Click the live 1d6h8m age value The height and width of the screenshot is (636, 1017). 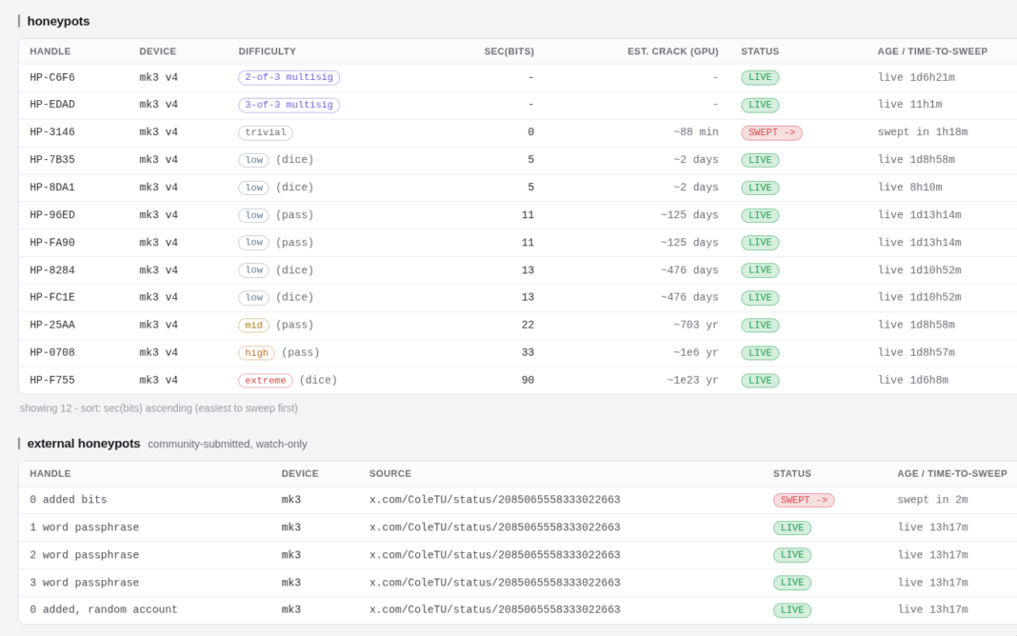912,380
